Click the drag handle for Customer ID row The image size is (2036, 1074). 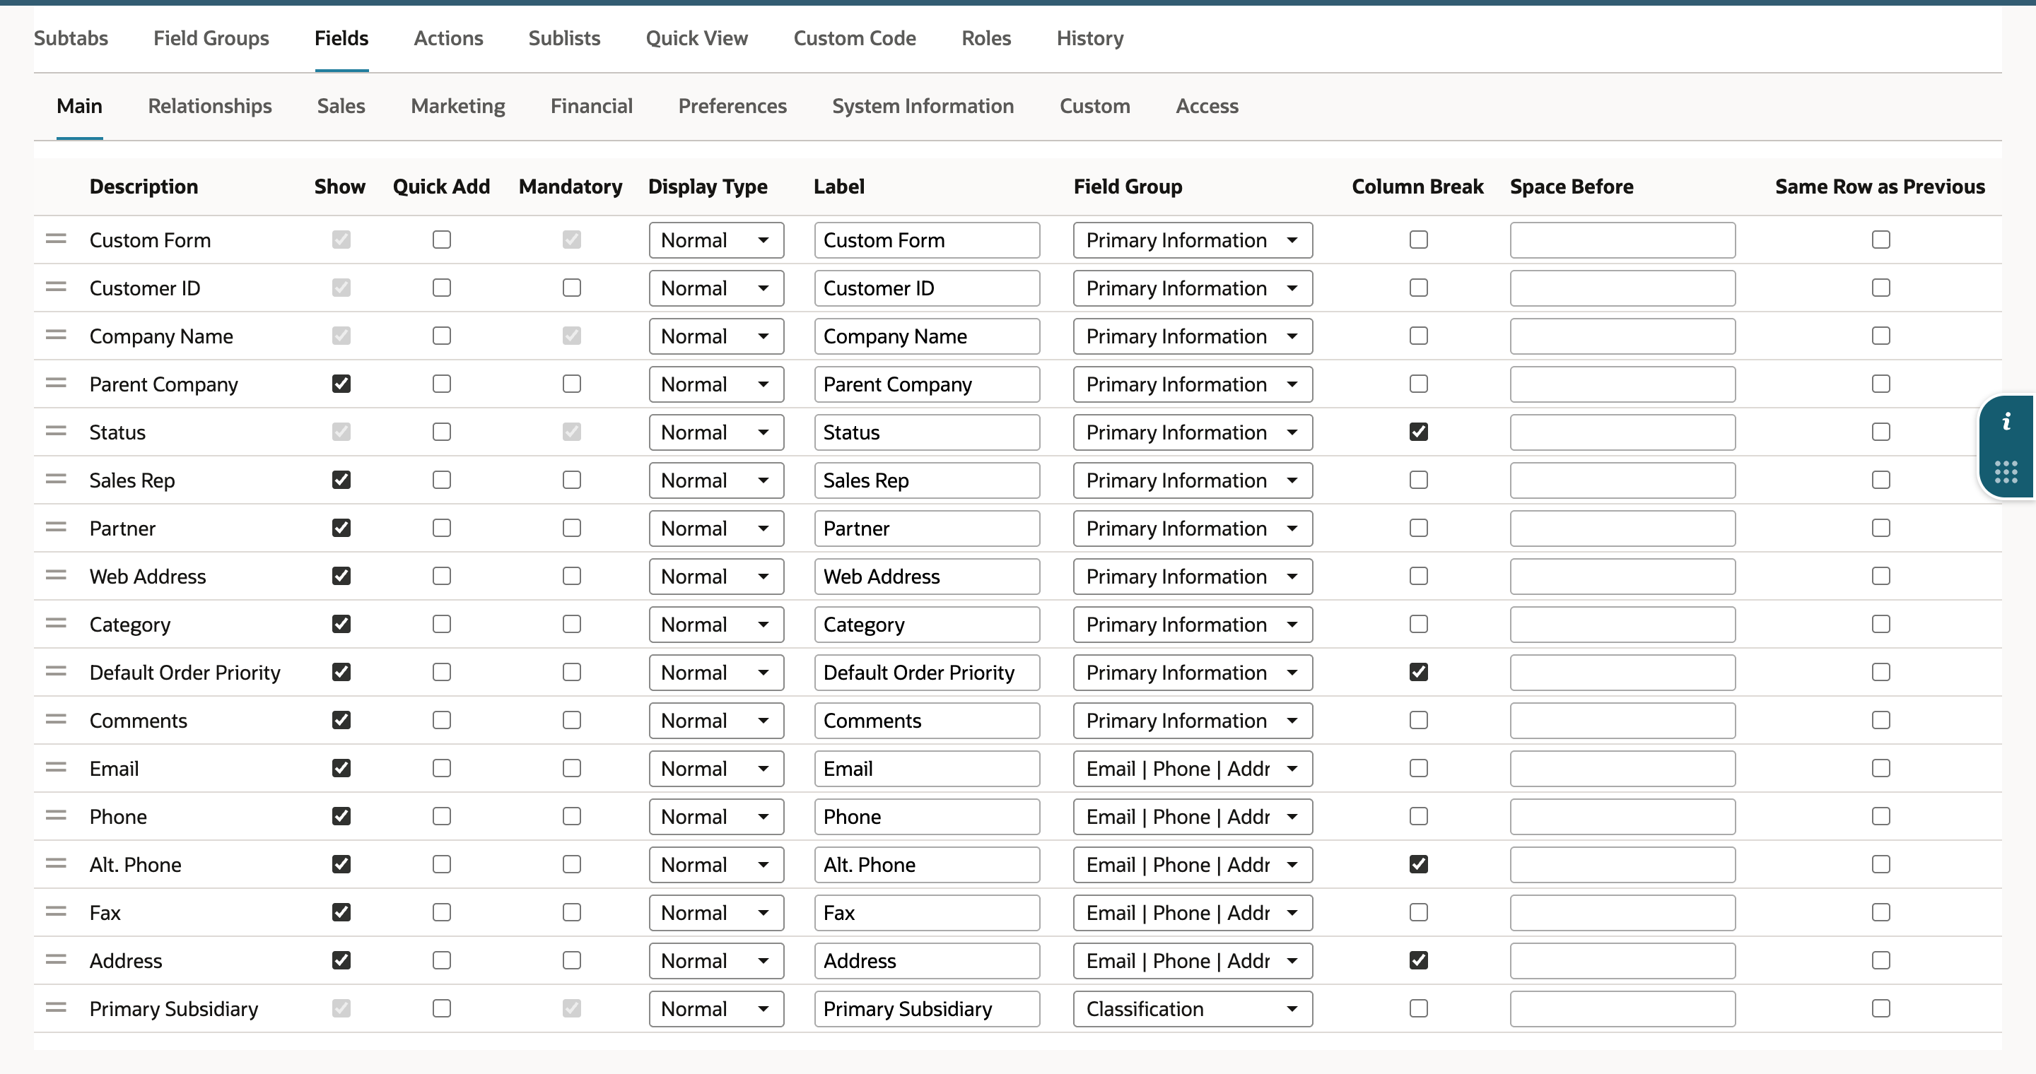pyautogui.click(x=56, y=287)
